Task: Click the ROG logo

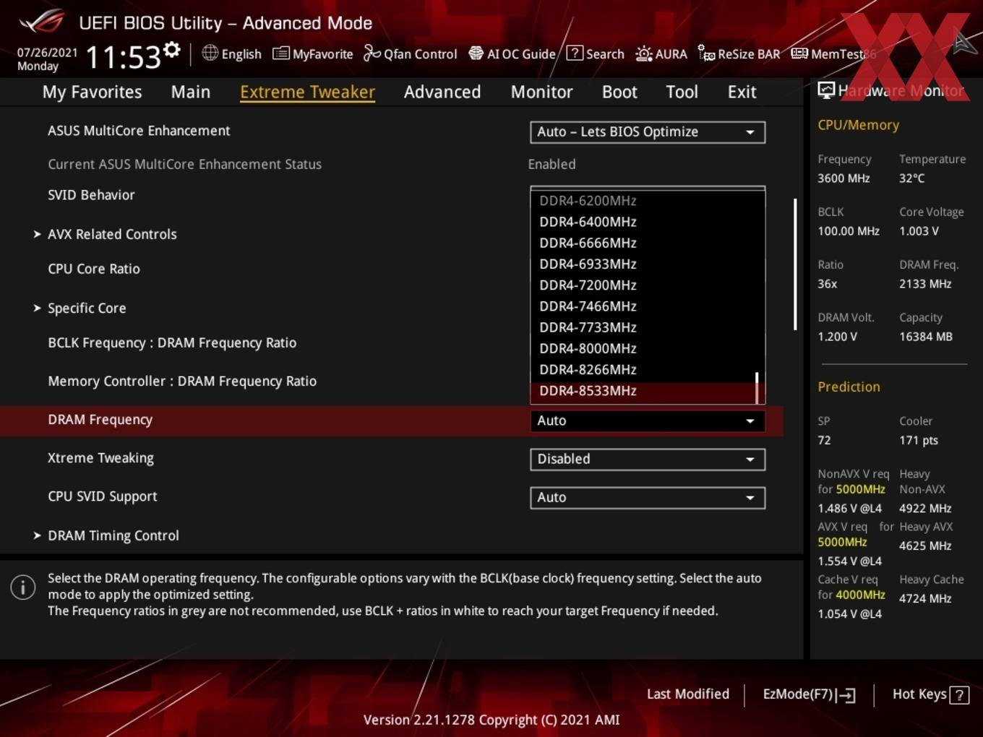Action: coord(41,22)
